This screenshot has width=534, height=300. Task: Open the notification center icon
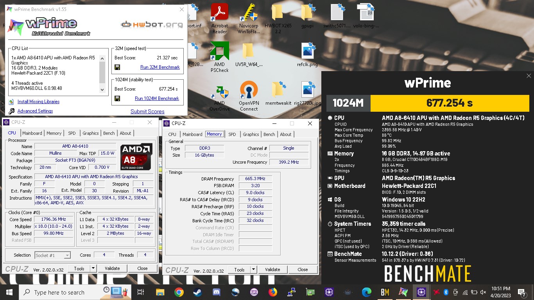(521, 292)
